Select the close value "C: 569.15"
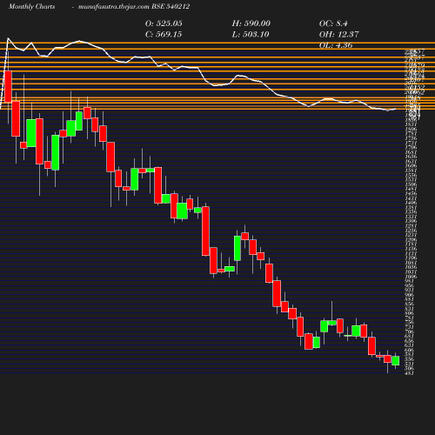The height and width of the screenshot is (435, 435). point(164,34)
